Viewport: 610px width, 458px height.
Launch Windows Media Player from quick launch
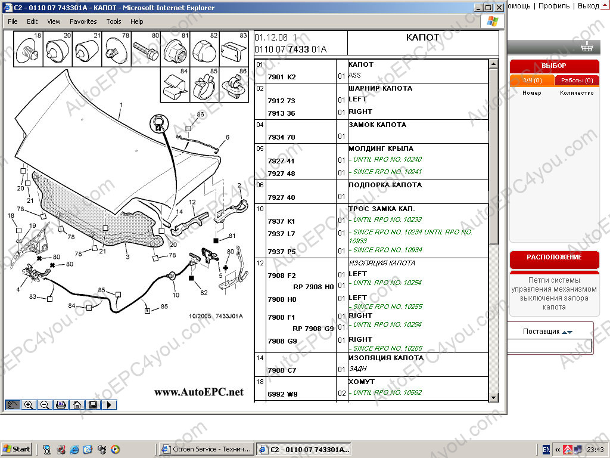tap(116, 449)
